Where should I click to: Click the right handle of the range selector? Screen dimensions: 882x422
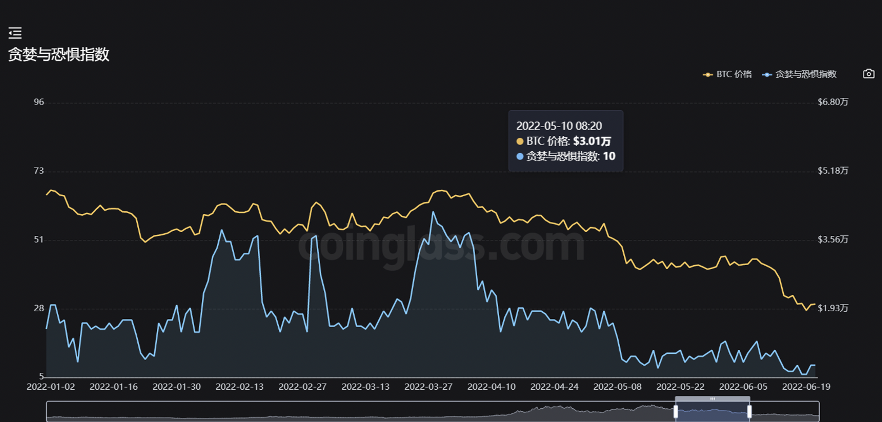[749, 412]
